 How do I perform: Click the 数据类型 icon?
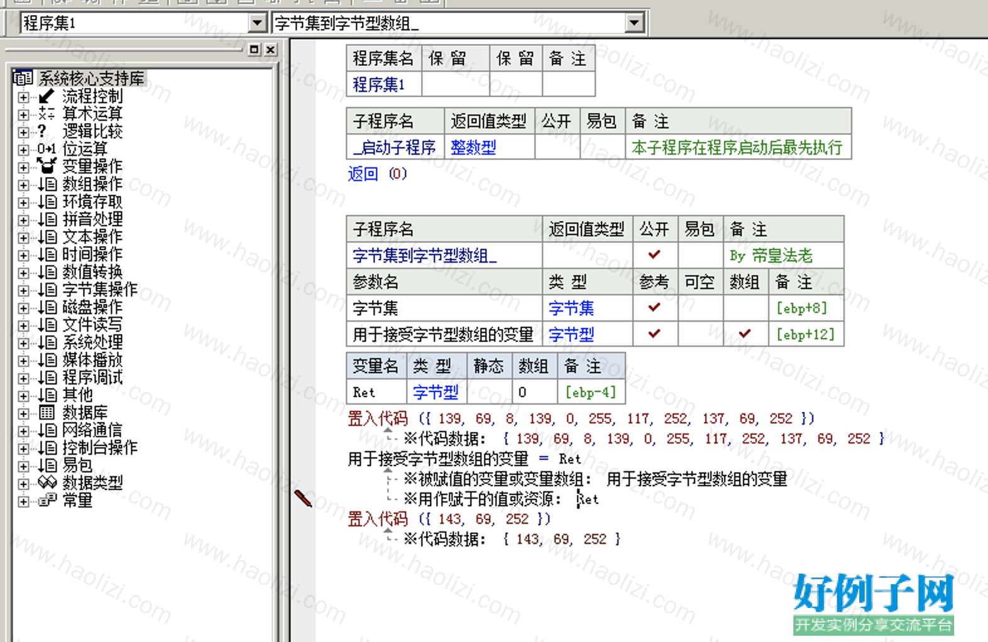[x=47, y=482]
